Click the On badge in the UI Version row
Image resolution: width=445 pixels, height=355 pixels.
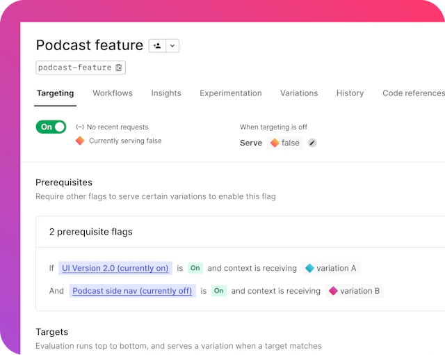pyautogui.click(x=195, y=268)
